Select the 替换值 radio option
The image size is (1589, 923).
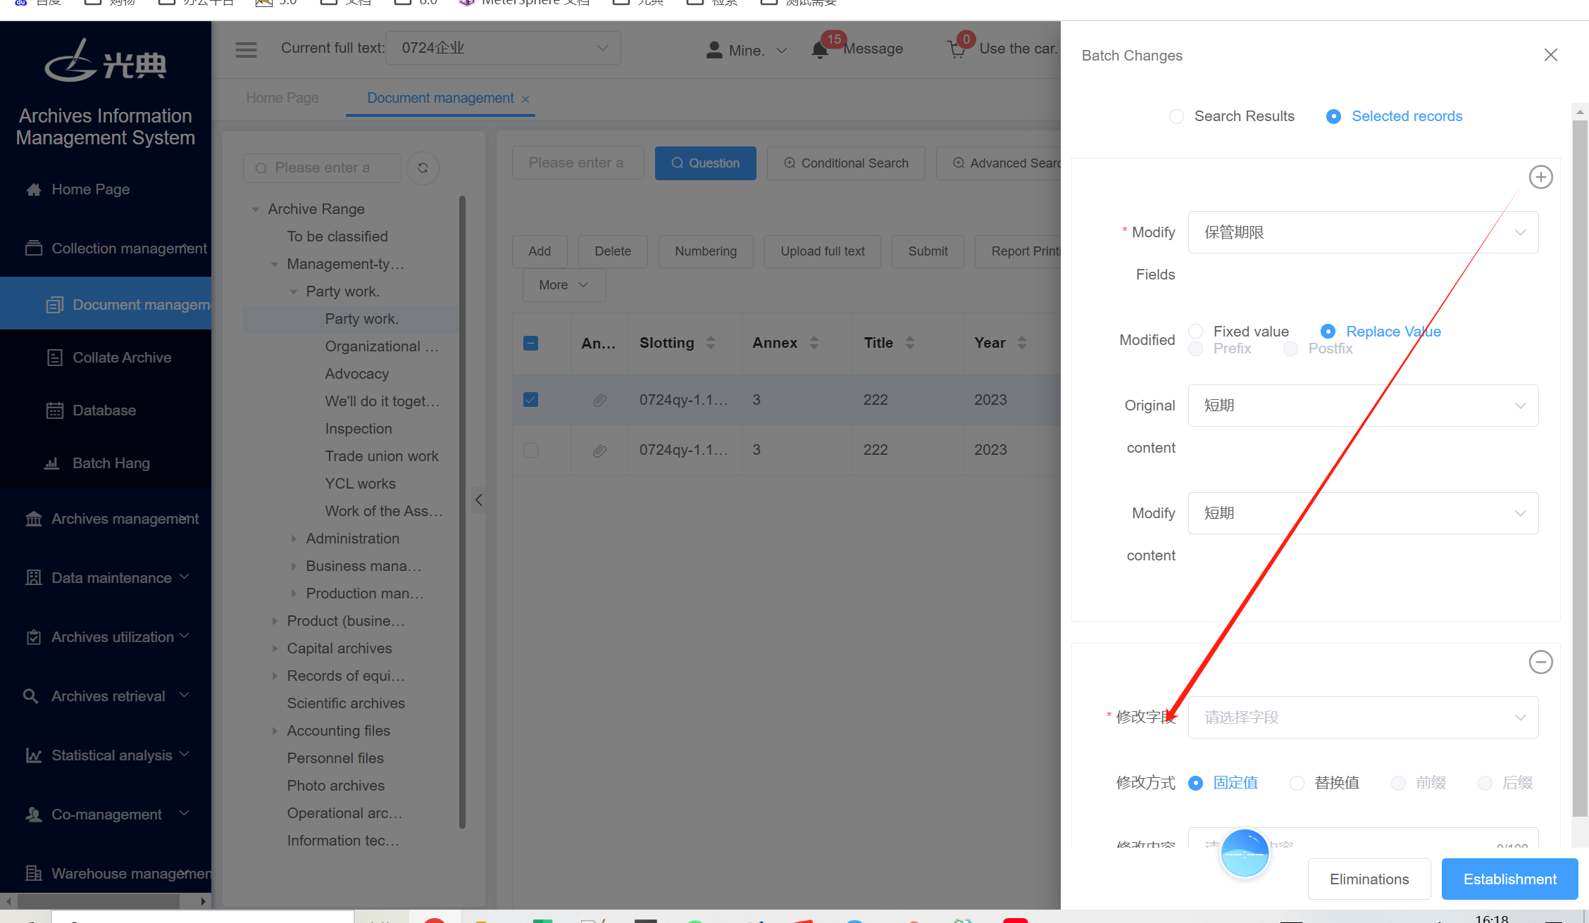tap(1297, 783)
